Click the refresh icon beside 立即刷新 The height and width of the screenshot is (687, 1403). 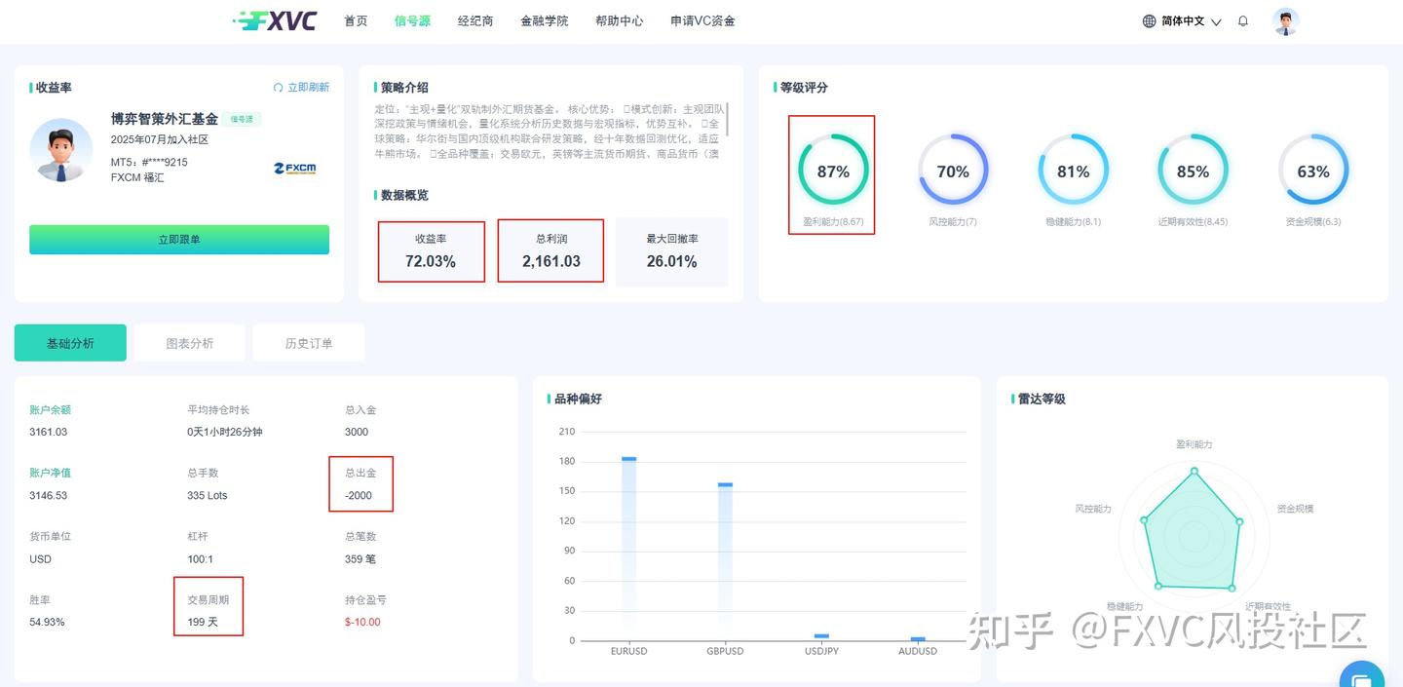[279, 87]
